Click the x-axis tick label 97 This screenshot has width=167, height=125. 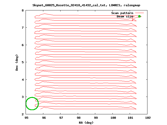tap(61, 118)
